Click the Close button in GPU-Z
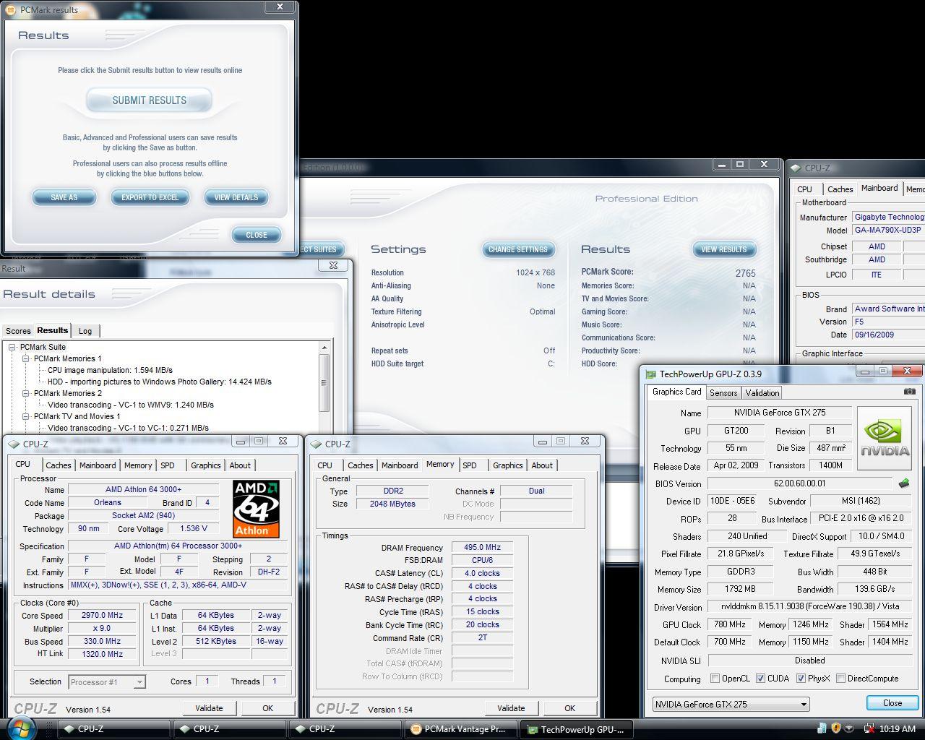Screen dimensions: 925x740 pyautogui.click(x=892, y=703)
